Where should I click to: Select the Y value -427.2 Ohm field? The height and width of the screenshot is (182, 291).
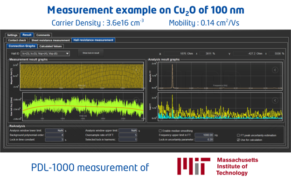point(248,53)
